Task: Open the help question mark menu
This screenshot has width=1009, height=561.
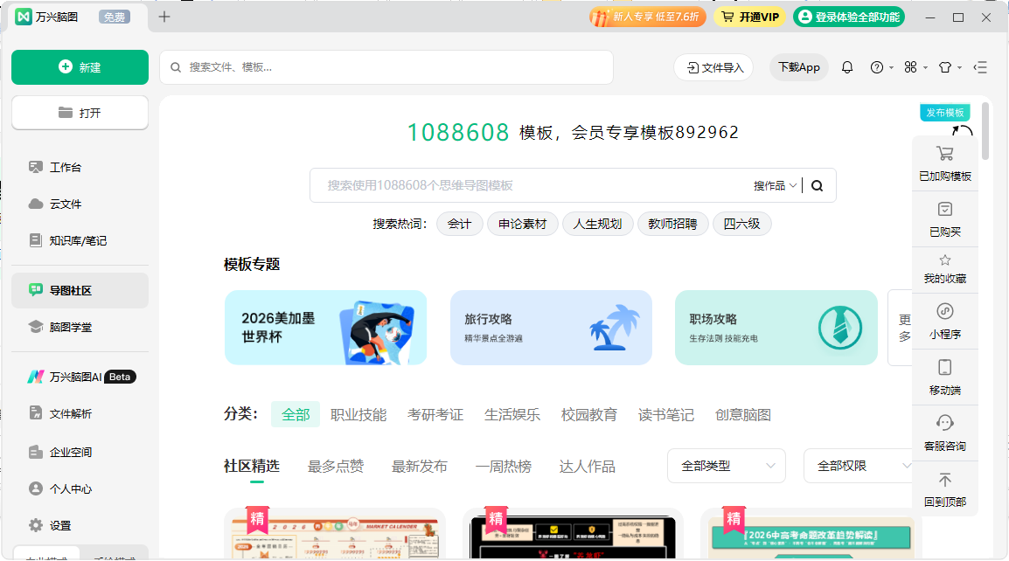Action: pyautogui.click(x=881, y=67)
